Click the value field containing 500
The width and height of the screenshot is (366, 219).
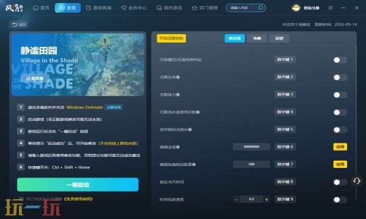pos(251,164)
